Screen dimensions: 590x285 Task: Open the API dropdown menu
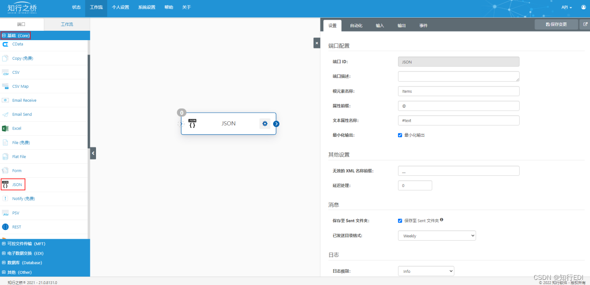coord(567,7)
